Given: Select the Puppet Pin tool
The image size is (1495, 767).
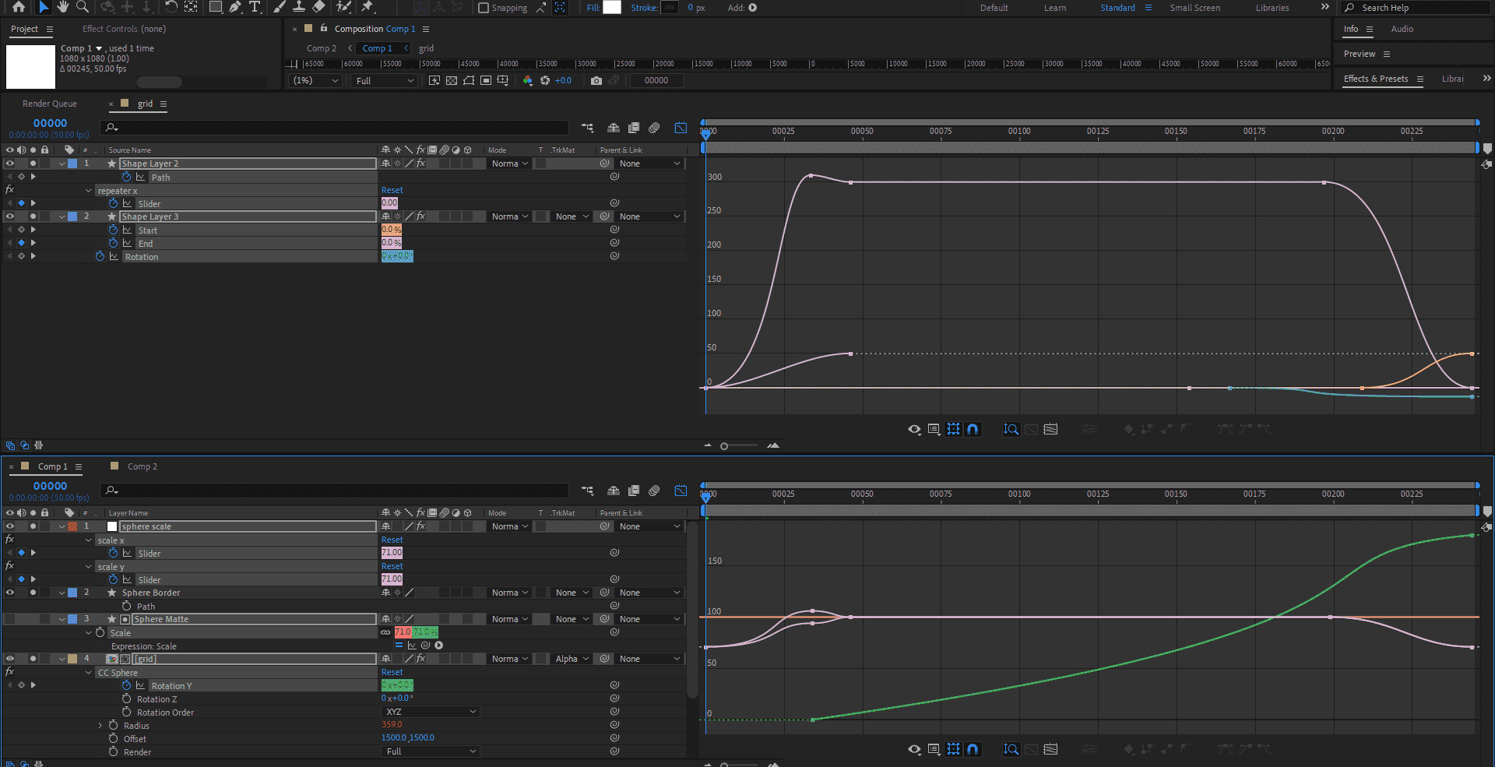Looking at the screenshot, I should tap(368, 7).
